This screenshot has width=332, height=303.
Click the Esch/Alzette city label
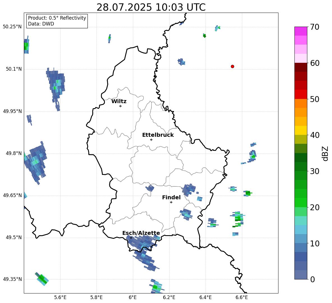coord(141,233)
